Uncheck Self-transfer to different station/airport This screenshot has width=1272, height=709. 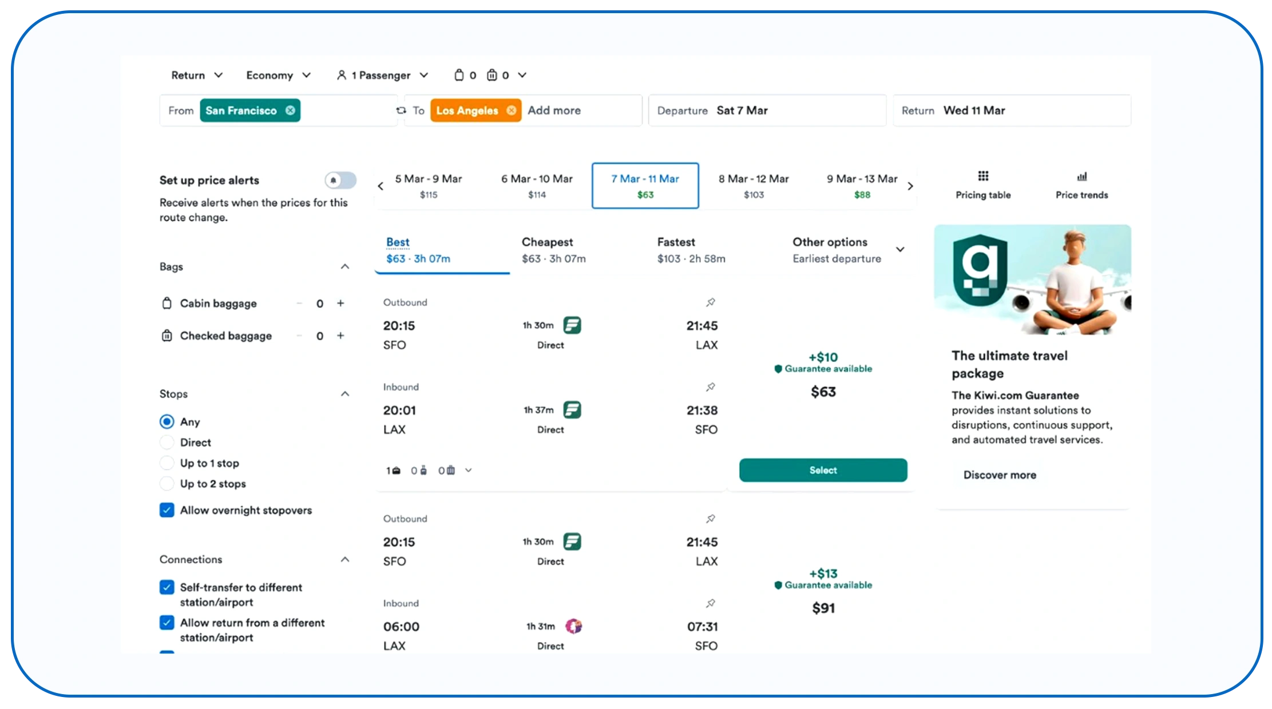click(x=167, y=587)
